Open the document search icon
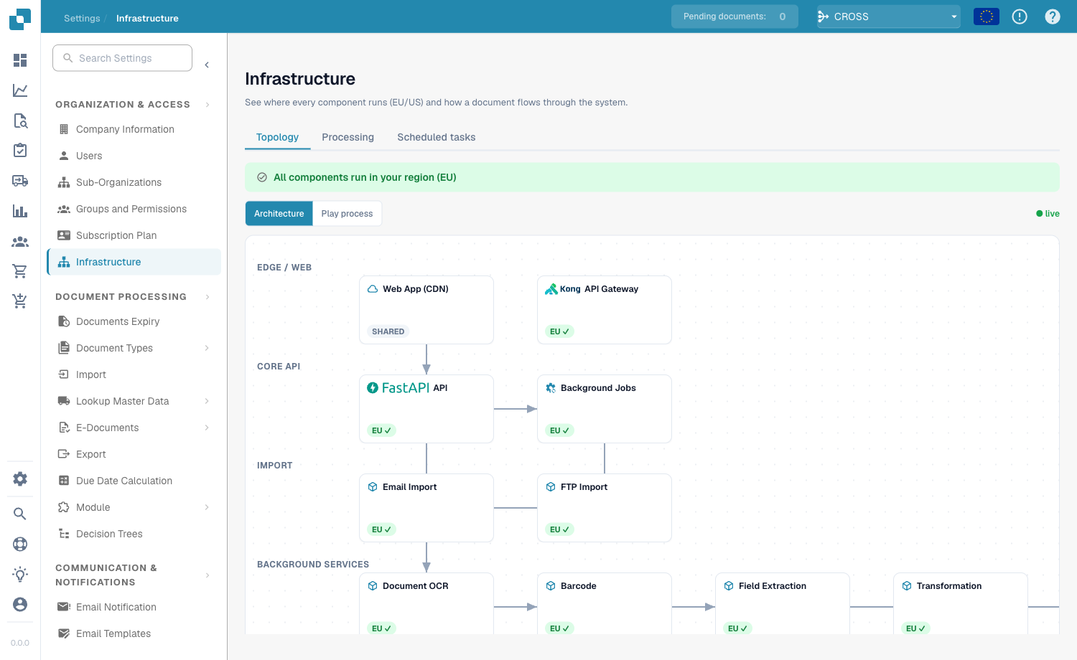Screen dimensions: 1077x660 point(20,121)
